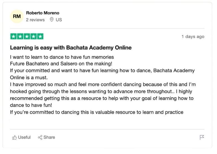Image resolution: width=217 pixels, height=154 pixels.
Task: View the reviewer's "2 reviews" count
Action: coord(35,20)
